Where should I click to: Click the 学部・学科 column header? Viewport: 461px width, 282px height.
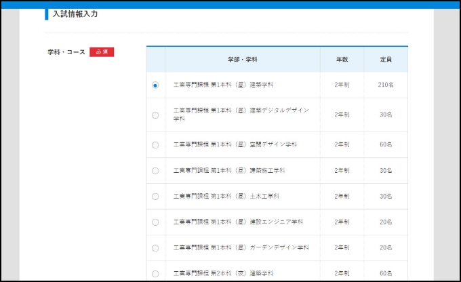coord(242,60)
